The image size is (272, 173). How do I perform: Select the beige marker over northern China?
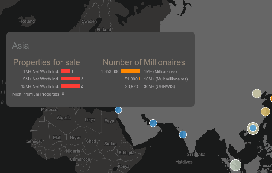click(x=257, y=93)
